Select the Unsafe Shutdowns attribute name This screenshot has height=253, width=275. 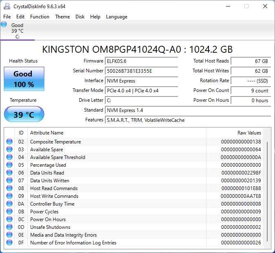[50, 227]
